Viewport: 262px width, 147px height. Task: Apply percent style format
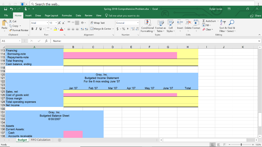(x=124, y=29)
